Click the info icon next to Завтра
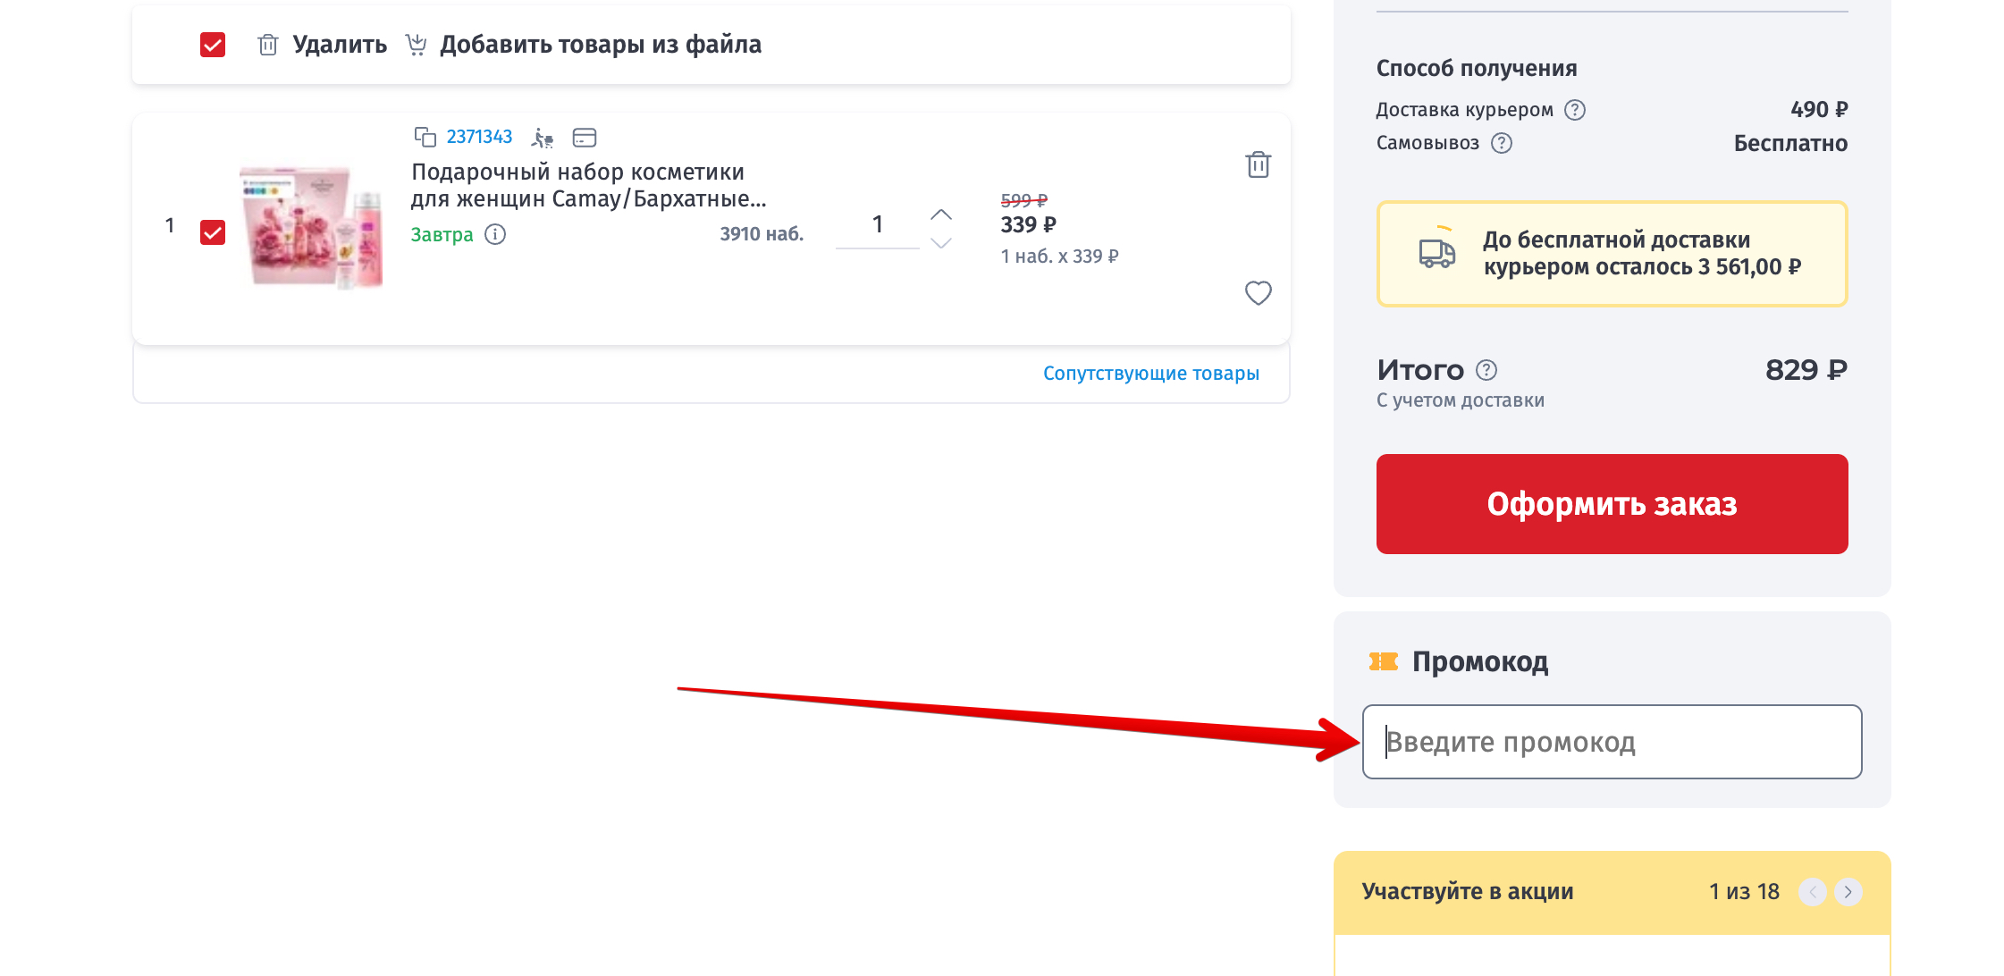Screen dimensions: 2004x976 [x=497, y=234]
